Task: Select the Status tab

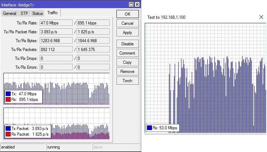Action: (x=37, y=13)
